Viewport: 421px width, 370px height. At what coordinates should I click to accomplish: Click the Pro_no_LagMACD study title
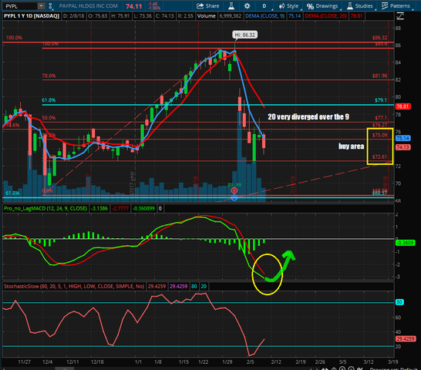45,208
